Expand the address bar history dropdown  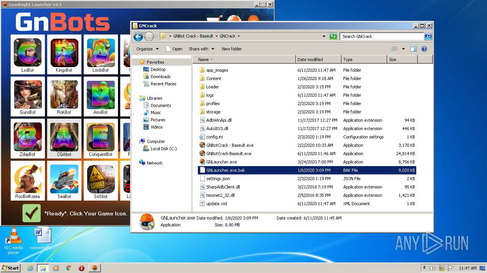click(x=324, y=36)
